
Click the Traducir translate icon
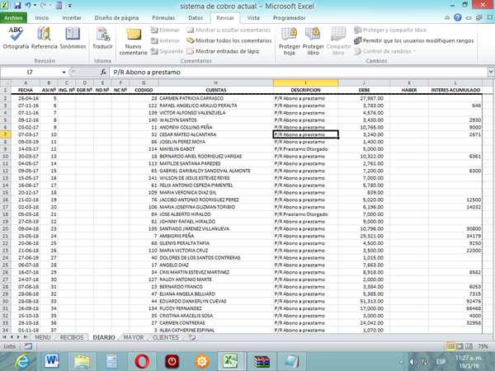pyautogui.click(x=104, y=38)
